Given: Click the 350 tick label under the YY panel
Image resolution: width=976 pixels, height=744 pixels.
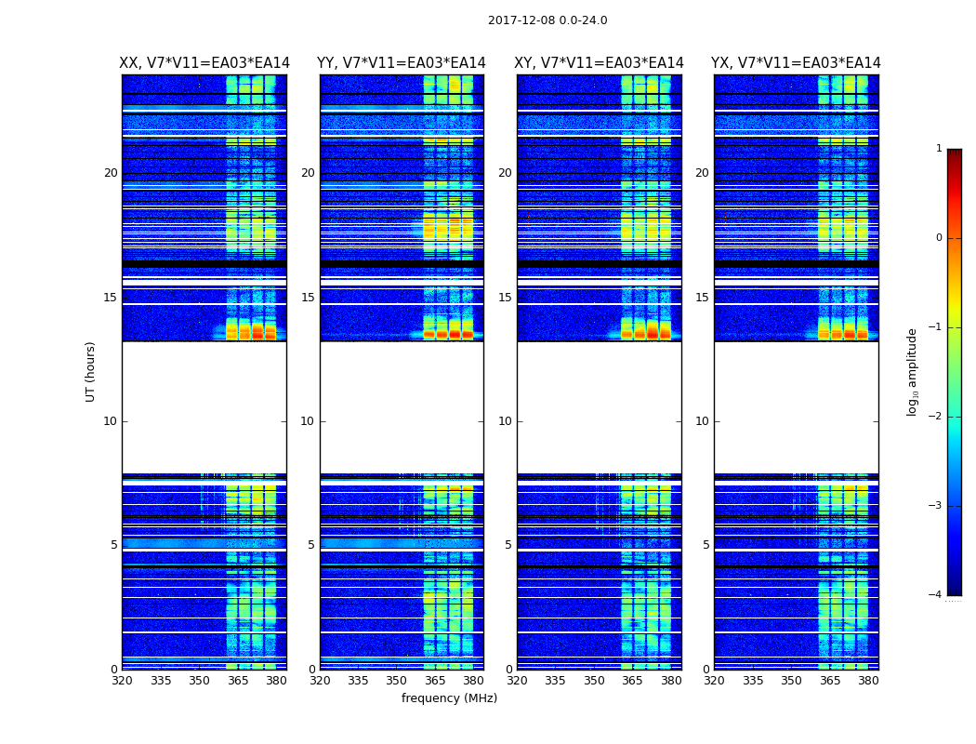Looking at the screenshot, I should (x=397, y=681).
